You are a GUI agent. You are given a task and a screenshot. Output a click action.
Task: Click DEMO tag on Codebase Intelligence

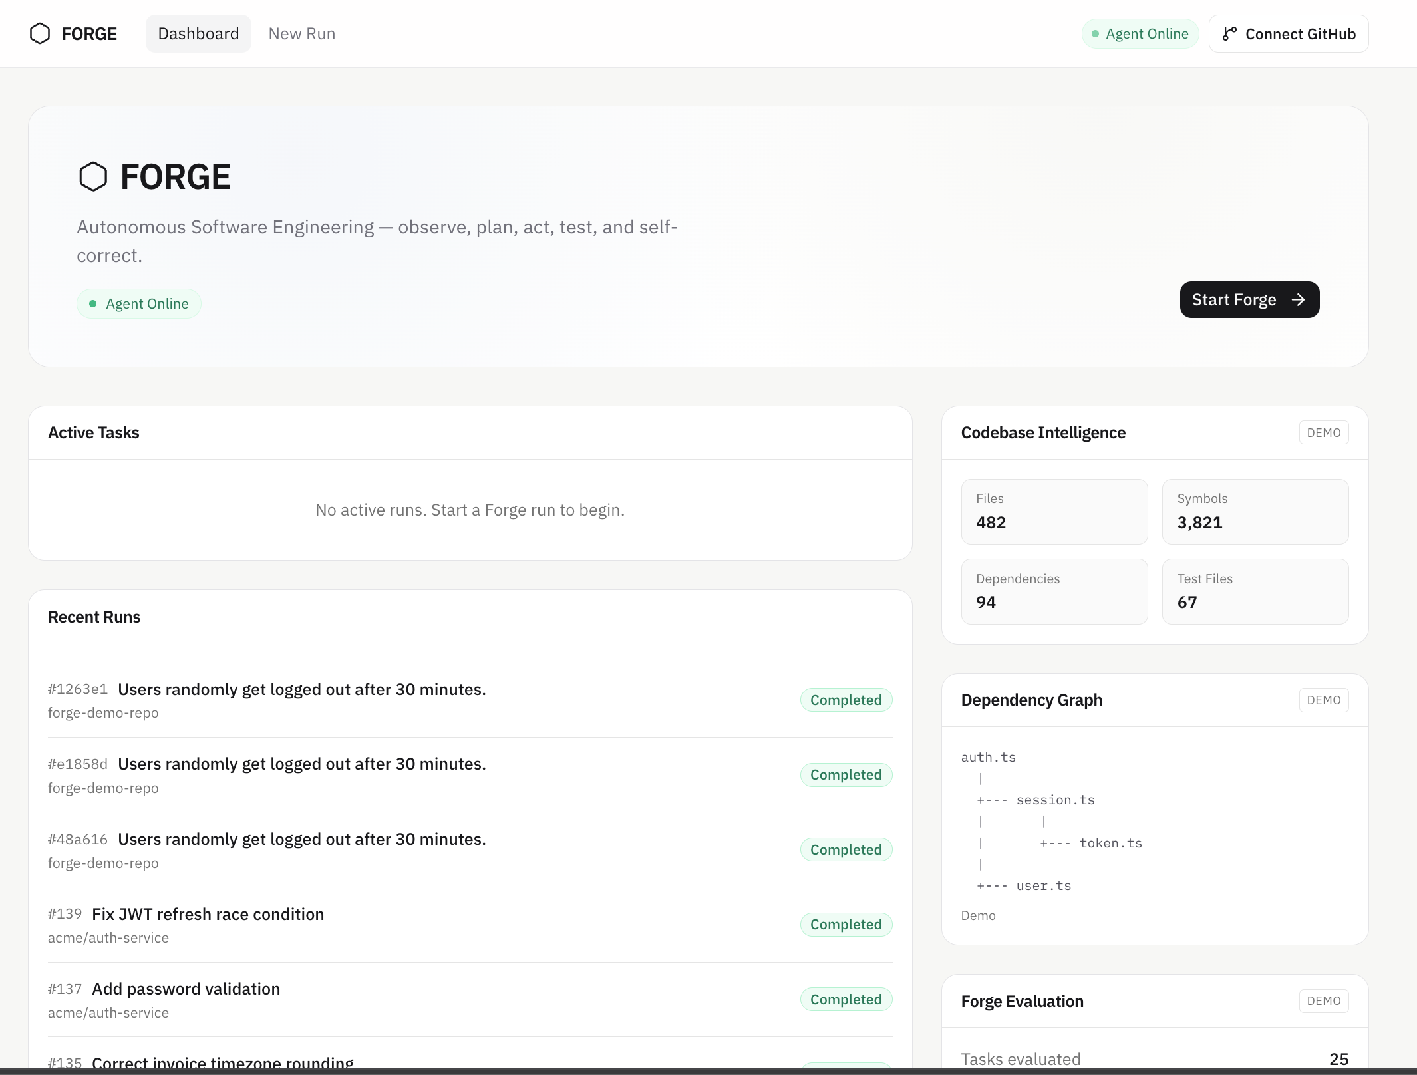pos(1324,432)
